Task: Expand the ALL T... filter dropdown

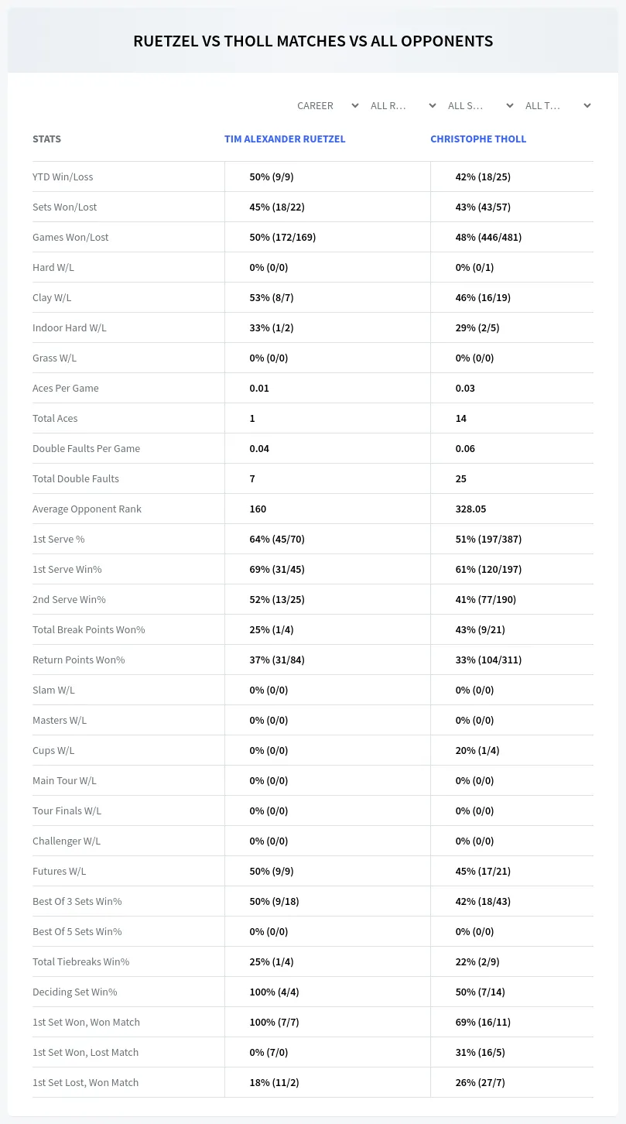Action: pyautogui.click(x=559, y=105)
